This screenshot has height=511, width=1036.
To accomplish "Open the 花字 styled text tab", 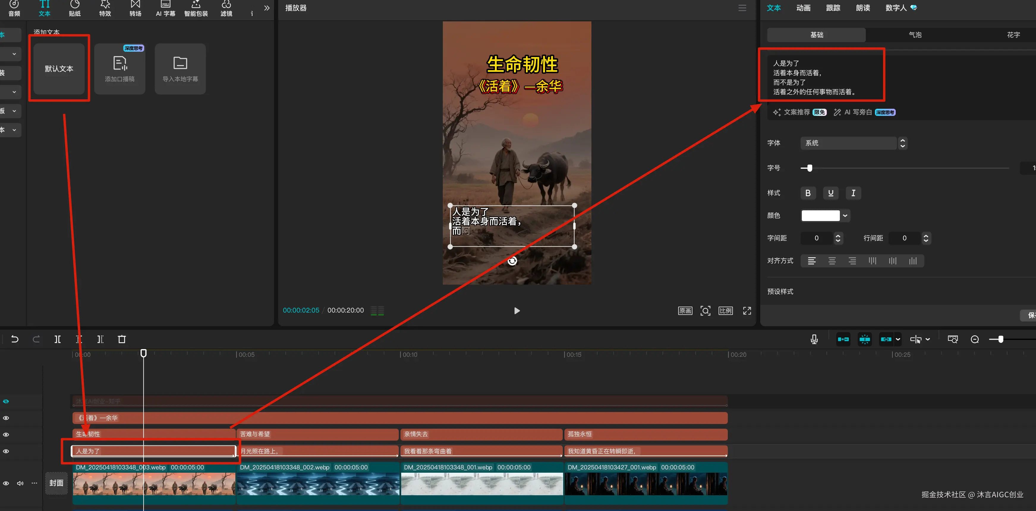I will [1013, 35].
